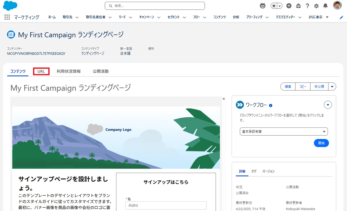Click the landing page banner image
Viewport: 347px width, 211px height.
pos(116,138)
